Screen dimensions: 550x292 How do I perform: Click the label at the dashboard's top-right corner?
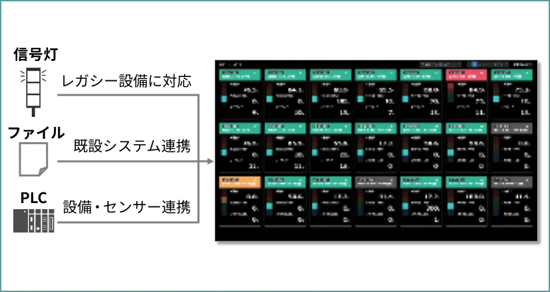[x=523, y=65]
